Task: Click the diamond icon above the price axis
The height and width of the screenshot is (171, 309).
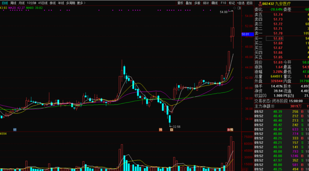Action: [235, 8]
